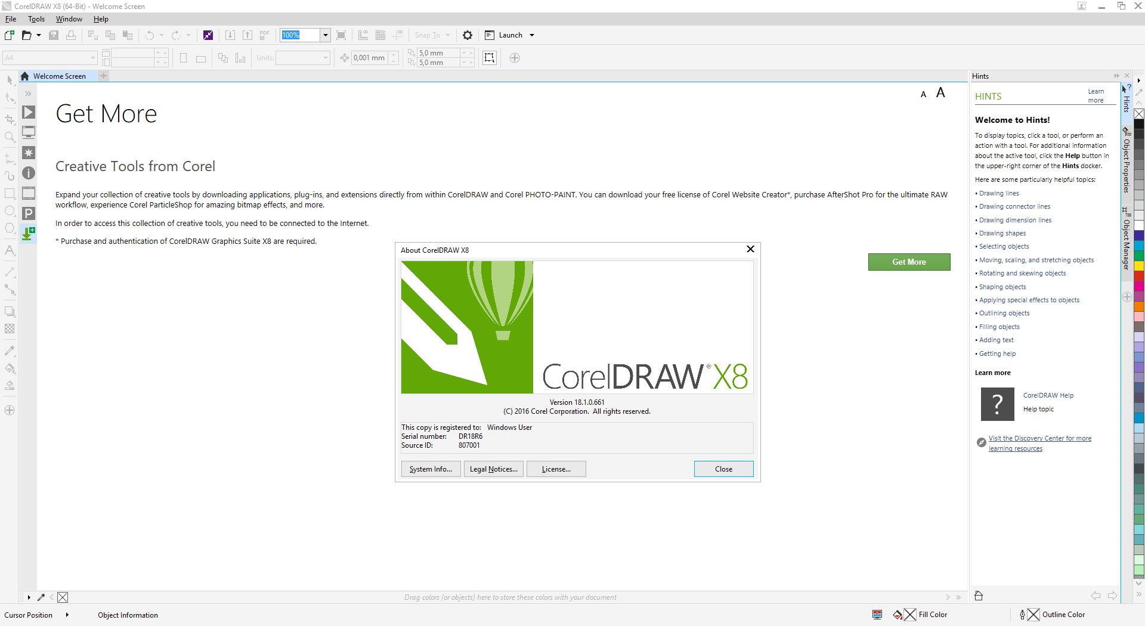
Task: Select the Interactive Fill bucket tool
Action: [x=10, y=368]
